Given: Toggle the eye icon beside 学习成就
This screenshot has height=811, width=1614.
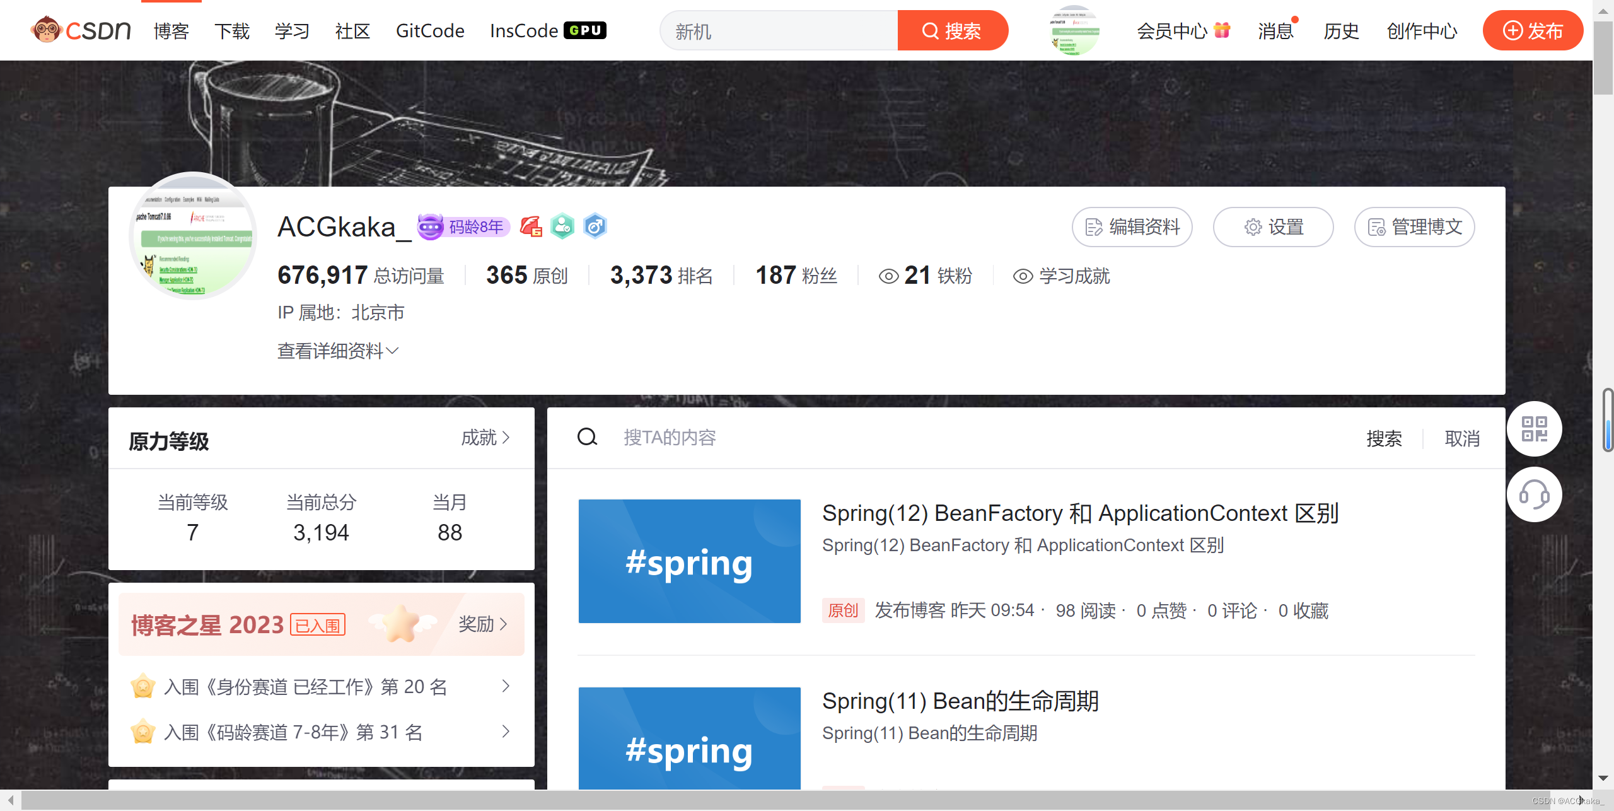Looking at the screenshot, I should [1023, 276].
